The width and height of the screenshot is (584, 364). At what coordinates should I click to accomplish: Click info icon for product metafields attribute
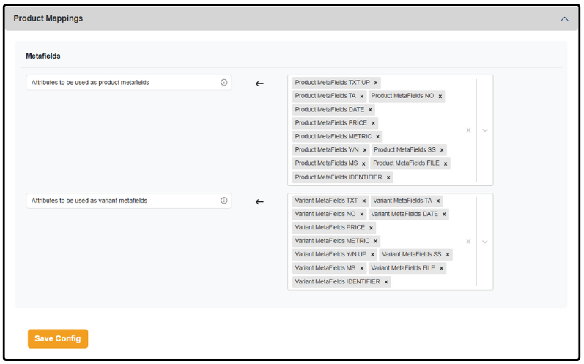[223, 83]
